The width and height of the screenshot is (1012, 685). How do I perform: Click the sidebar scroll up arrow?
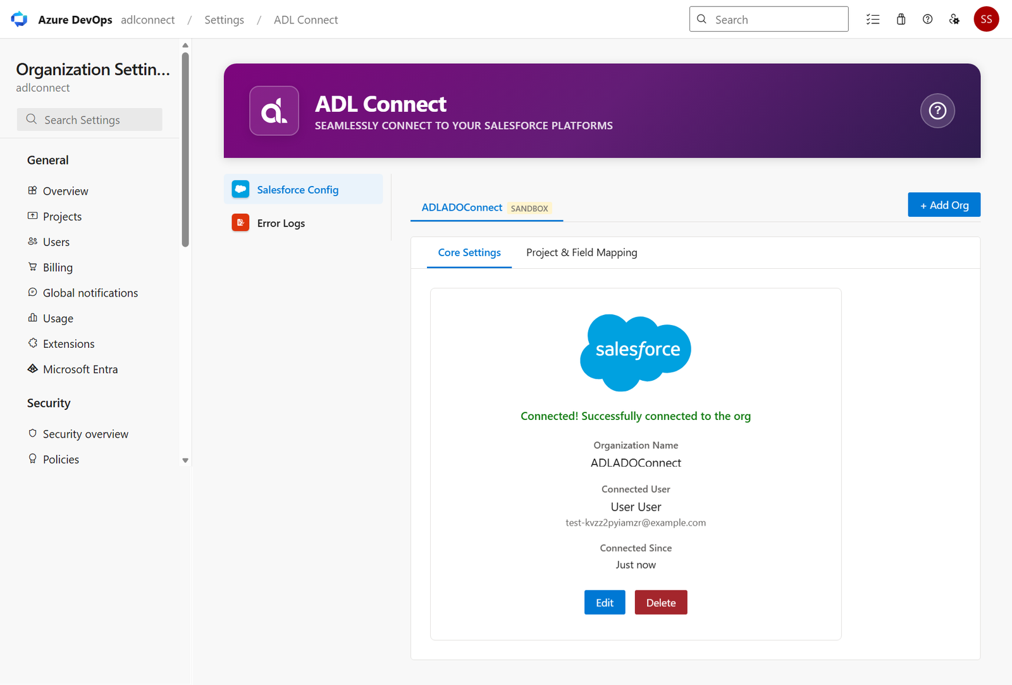pos(185,45)
